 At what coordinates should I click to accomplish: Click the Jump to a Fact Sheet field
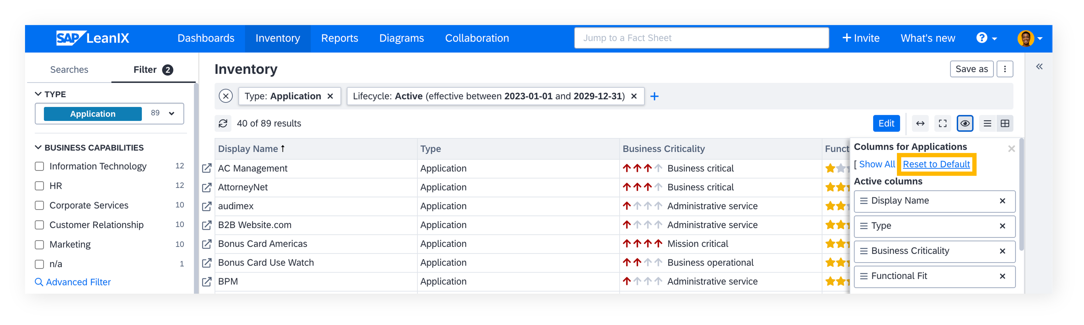pyautogui.click(x=701, y=38)
